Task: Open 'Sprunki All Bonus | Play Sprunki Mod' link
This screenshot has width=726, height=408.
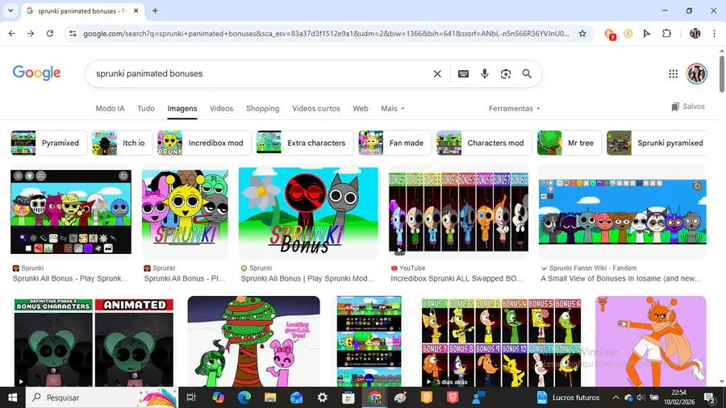Action: [x=307, y=278]
